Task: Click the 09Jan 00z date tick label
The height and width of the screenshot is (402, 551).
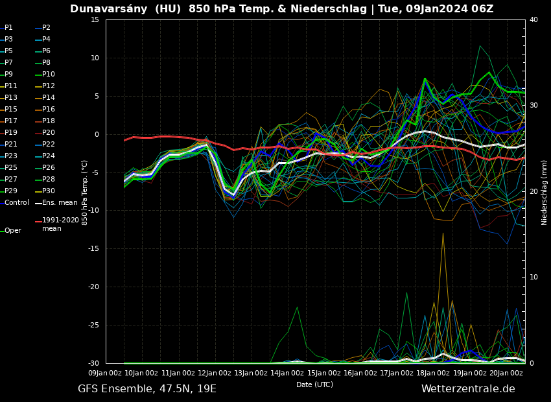Action: click(106, 373)
